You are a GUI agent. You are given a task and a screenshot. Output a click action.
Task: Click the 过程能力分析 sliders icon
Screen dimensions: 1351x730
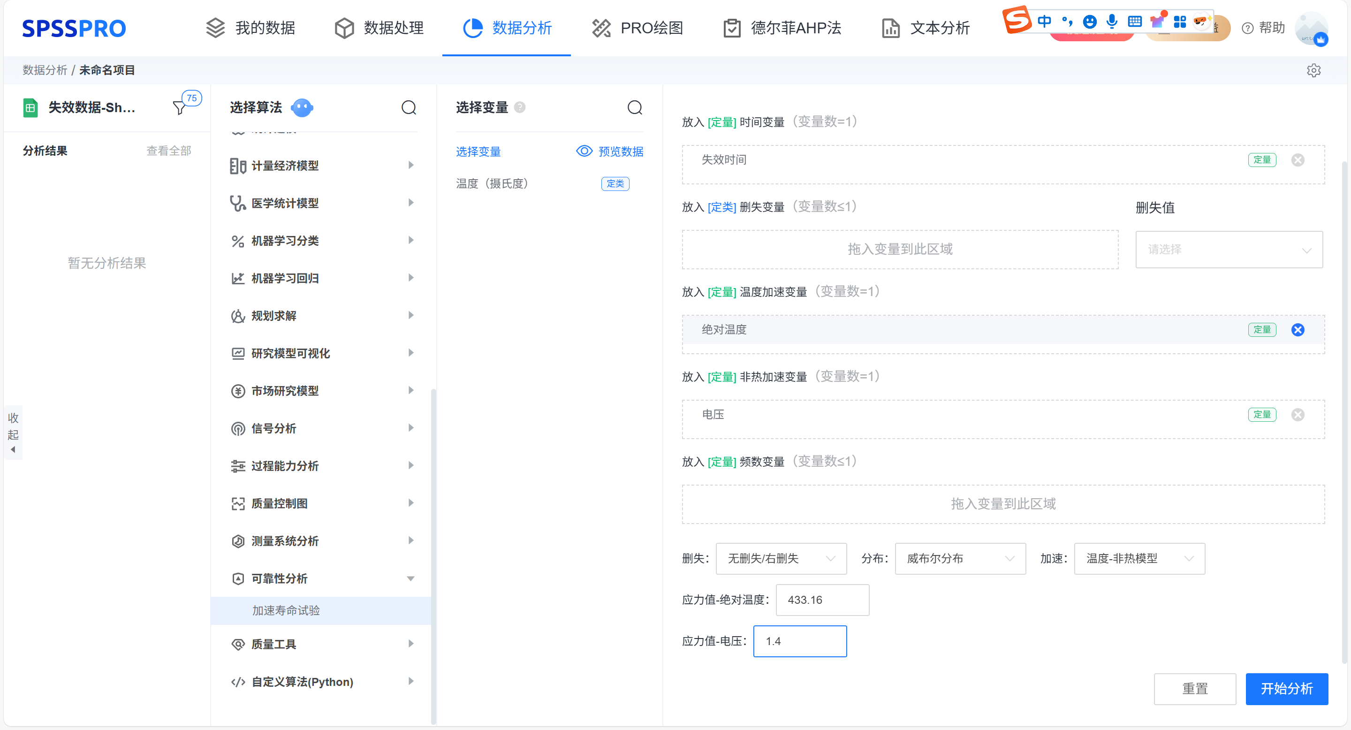pyautogui.click(x=237, y=466)
